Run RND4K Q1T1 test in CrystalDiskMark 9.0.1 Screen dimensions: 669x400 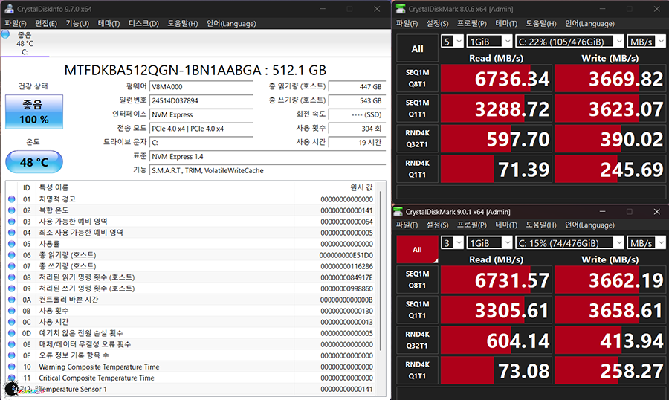click(x=417, y=370)
